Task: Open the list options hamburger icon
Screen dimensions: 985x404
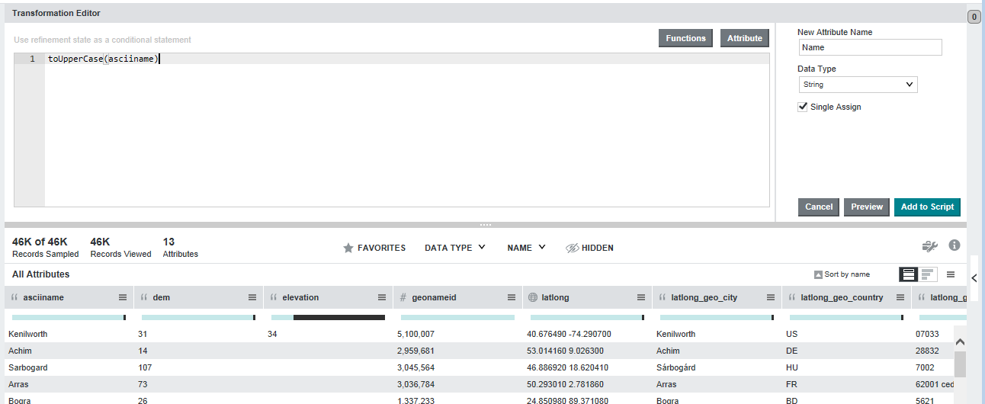Action: [x=951, y=274]
